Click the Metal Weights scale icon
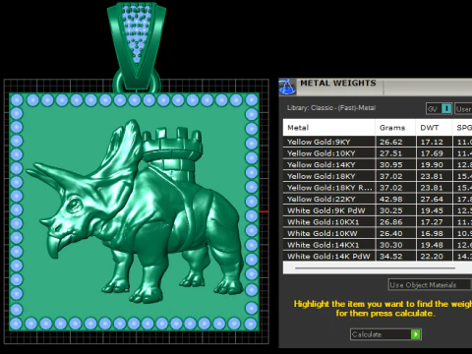The width and height of the screenshot is (472, 354). pos(287,87)
